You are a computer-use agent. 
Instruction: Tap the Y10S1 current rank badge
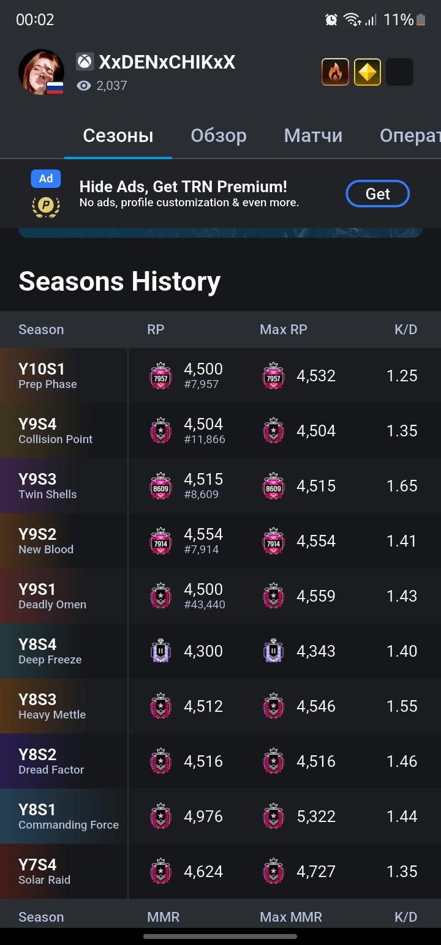[x=161, y=376]
